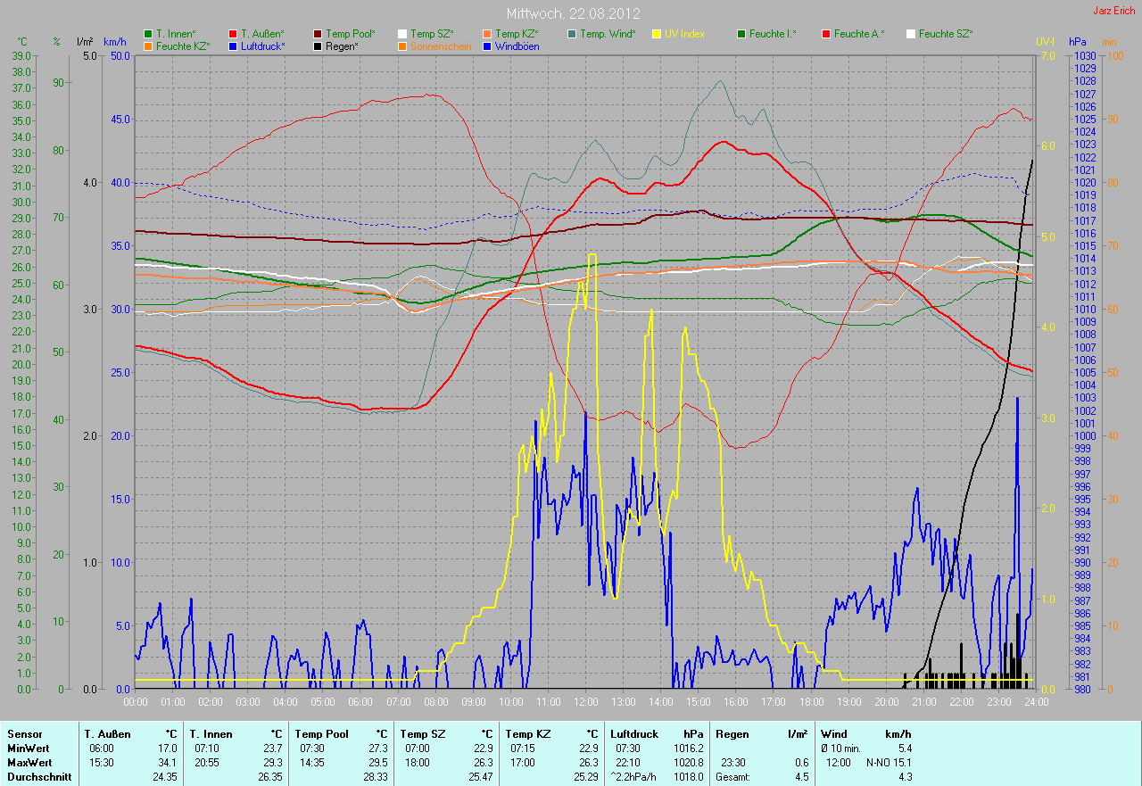The height and width of the screenshot is (786, 1142).
Task: Click the yellow UV Index legend swatch
Action: tap(657, 34)
